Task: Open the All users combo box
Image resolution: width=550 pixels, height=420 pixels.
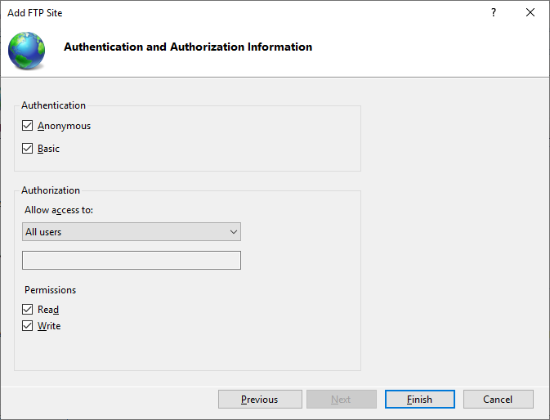Action: click(123, 232)
